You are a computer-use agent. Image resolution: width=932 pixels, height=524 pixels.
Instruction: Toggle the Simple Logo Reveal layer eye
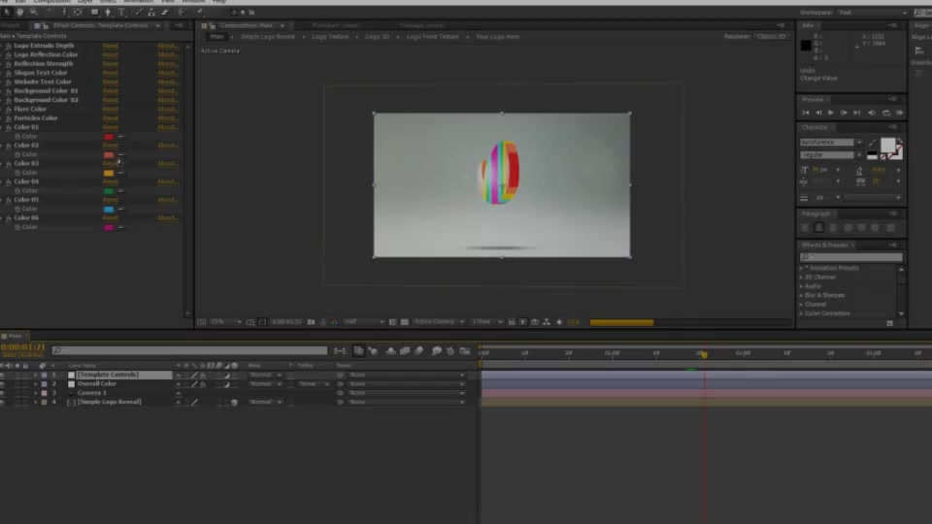3,402
